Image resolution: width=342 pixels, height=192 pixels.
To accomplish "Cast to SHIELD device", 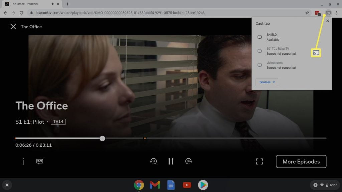I will pyautogui.click(x=291, y=37).
